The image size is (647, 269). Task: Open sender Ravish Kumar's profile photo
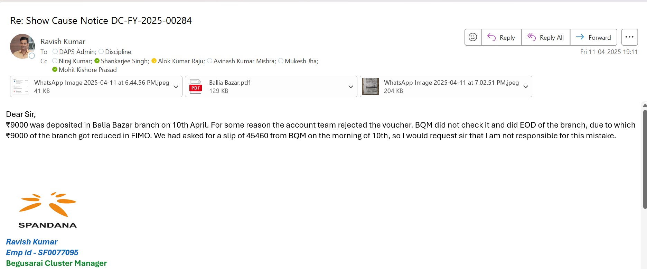coord(22,46)
